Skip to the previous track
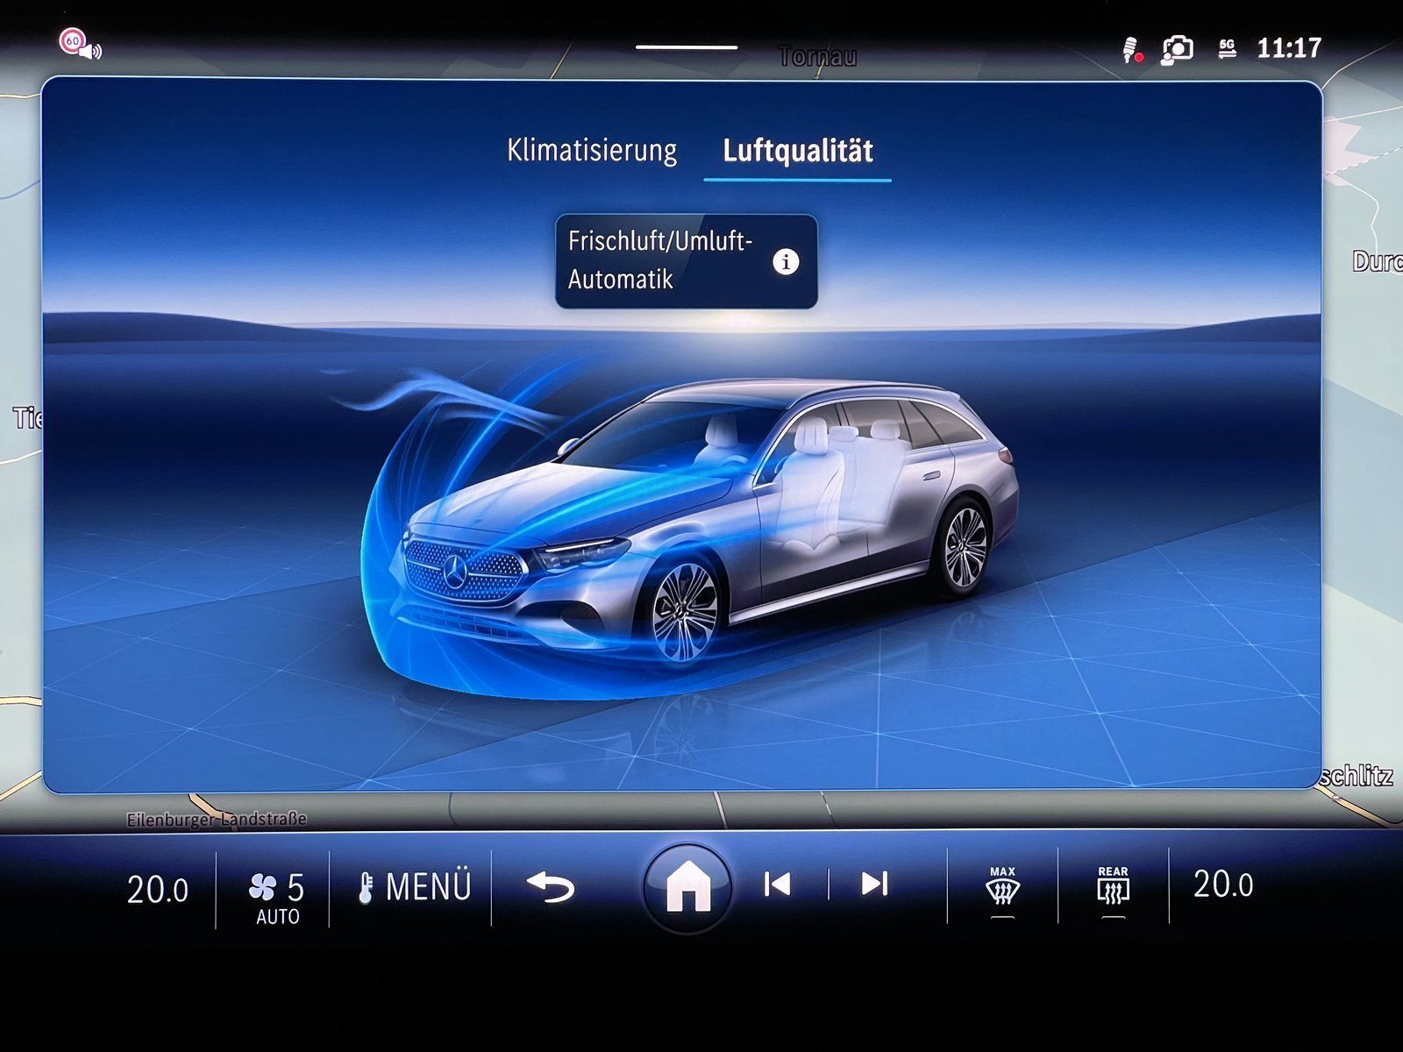The height and width of the screenshot is (1052, 1403). pyautogui.click(x=777, y=884)
